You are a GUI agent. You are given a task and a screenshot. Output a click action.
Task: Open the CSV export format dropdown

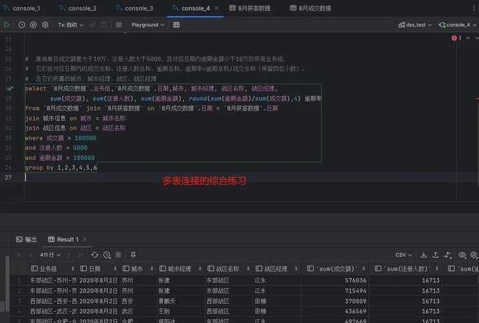[x=403, y=254]
